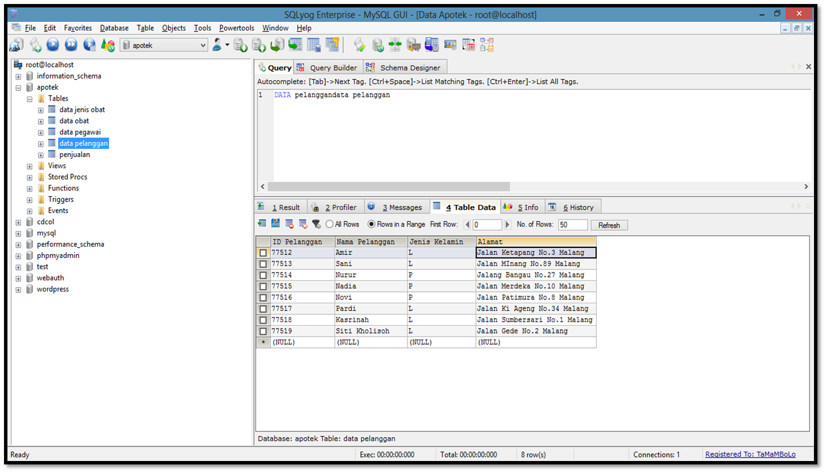Click the Delete selected rows icon
The image size is (826, 473).
coord(289,224)
